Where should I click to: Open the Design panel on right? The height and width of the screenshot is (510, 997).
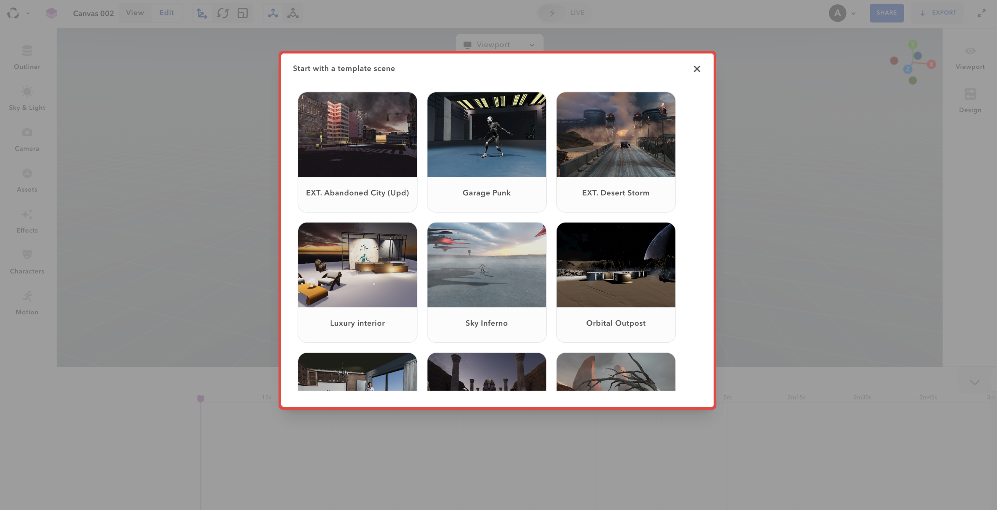pyautogui.click(x=970, y=94)
